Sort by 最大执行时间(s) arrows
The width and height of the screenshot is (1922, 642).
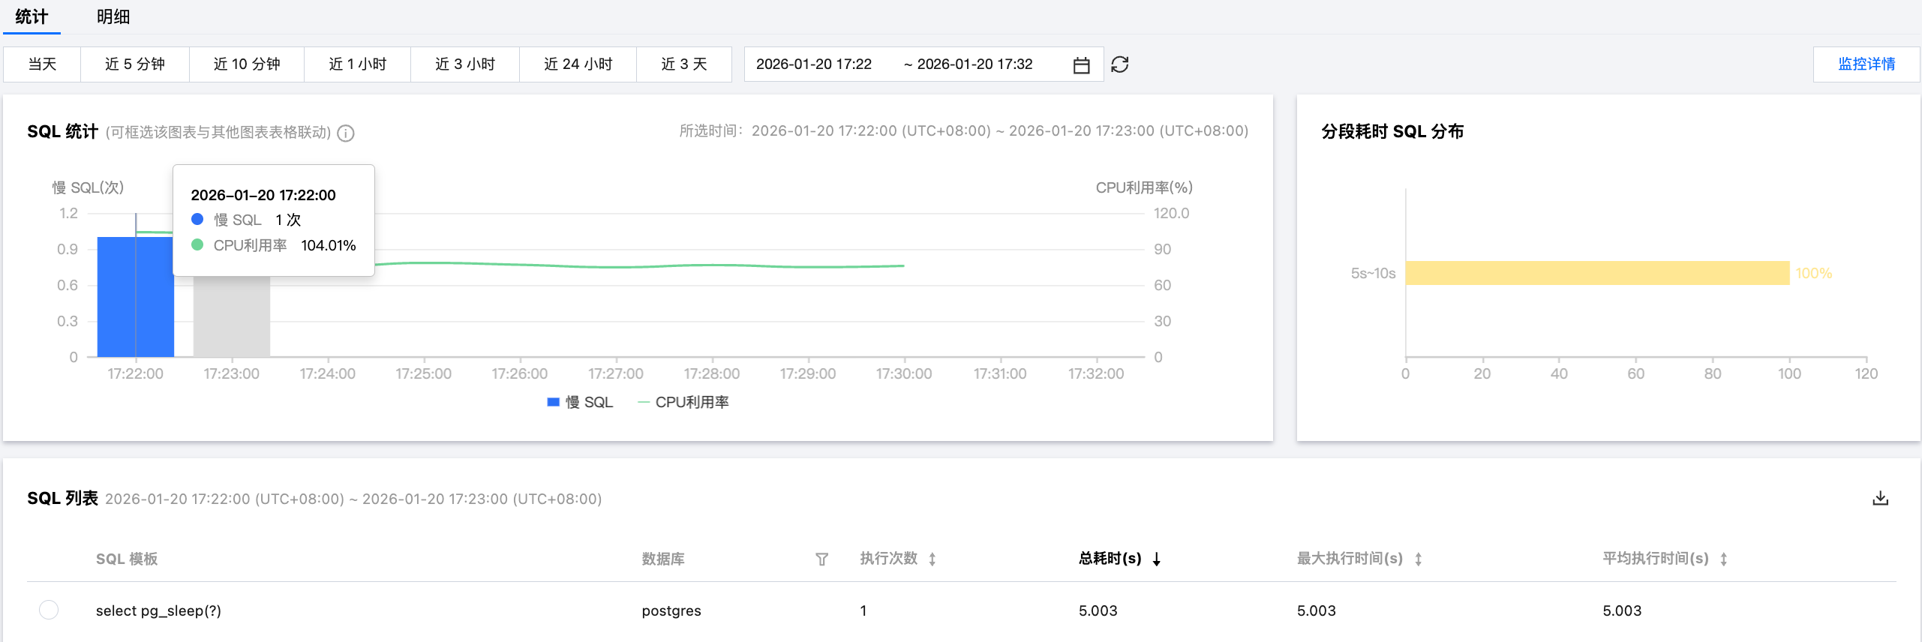[1419, 559]
